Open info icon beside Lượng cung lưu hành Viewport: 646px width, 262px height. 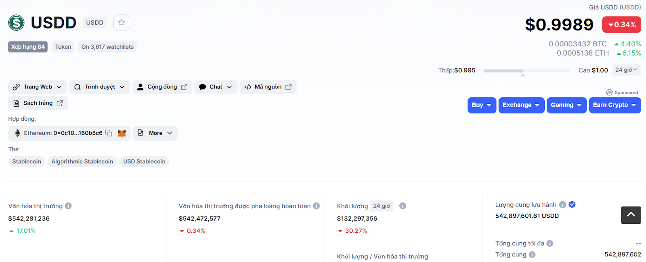click(x=562, y=204)
